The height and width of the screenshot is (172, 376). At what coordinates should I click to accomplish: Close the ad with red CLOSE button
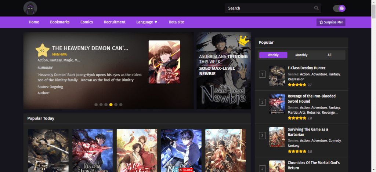(x=185, y=170)
